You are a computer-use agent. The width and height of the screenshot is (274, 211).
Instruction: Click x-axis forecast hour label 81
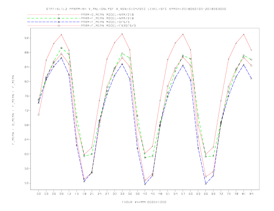point(244,194)
